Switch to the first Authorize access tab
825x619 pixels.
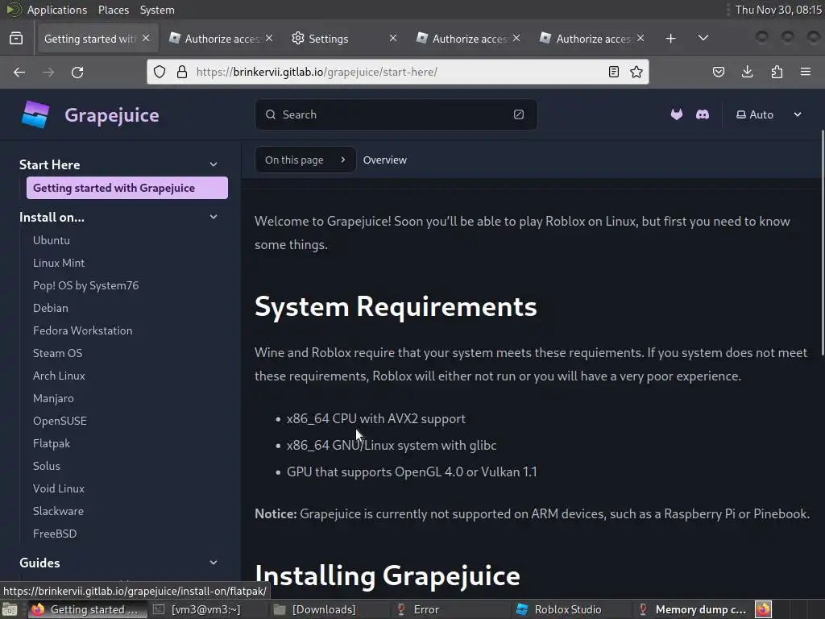[x=219, y=39]
